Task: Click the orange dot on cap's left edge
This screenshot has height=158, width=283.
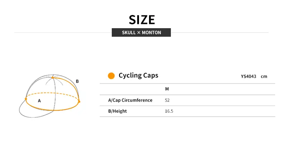Action: tap(26, 98)
